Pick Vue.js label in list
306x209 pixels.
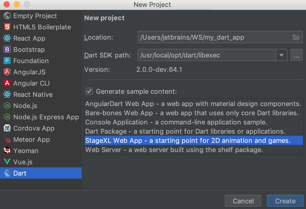[23, 162]
